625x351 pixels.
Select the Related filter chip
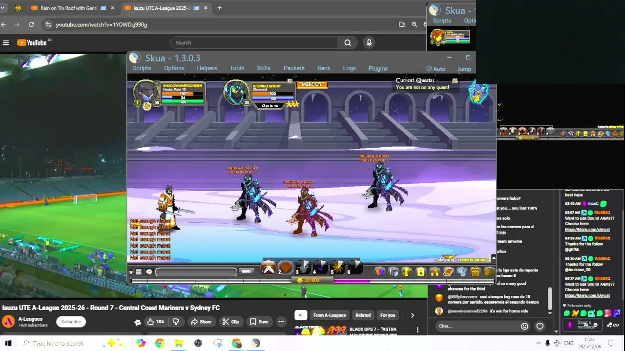(x=363, y=315)
